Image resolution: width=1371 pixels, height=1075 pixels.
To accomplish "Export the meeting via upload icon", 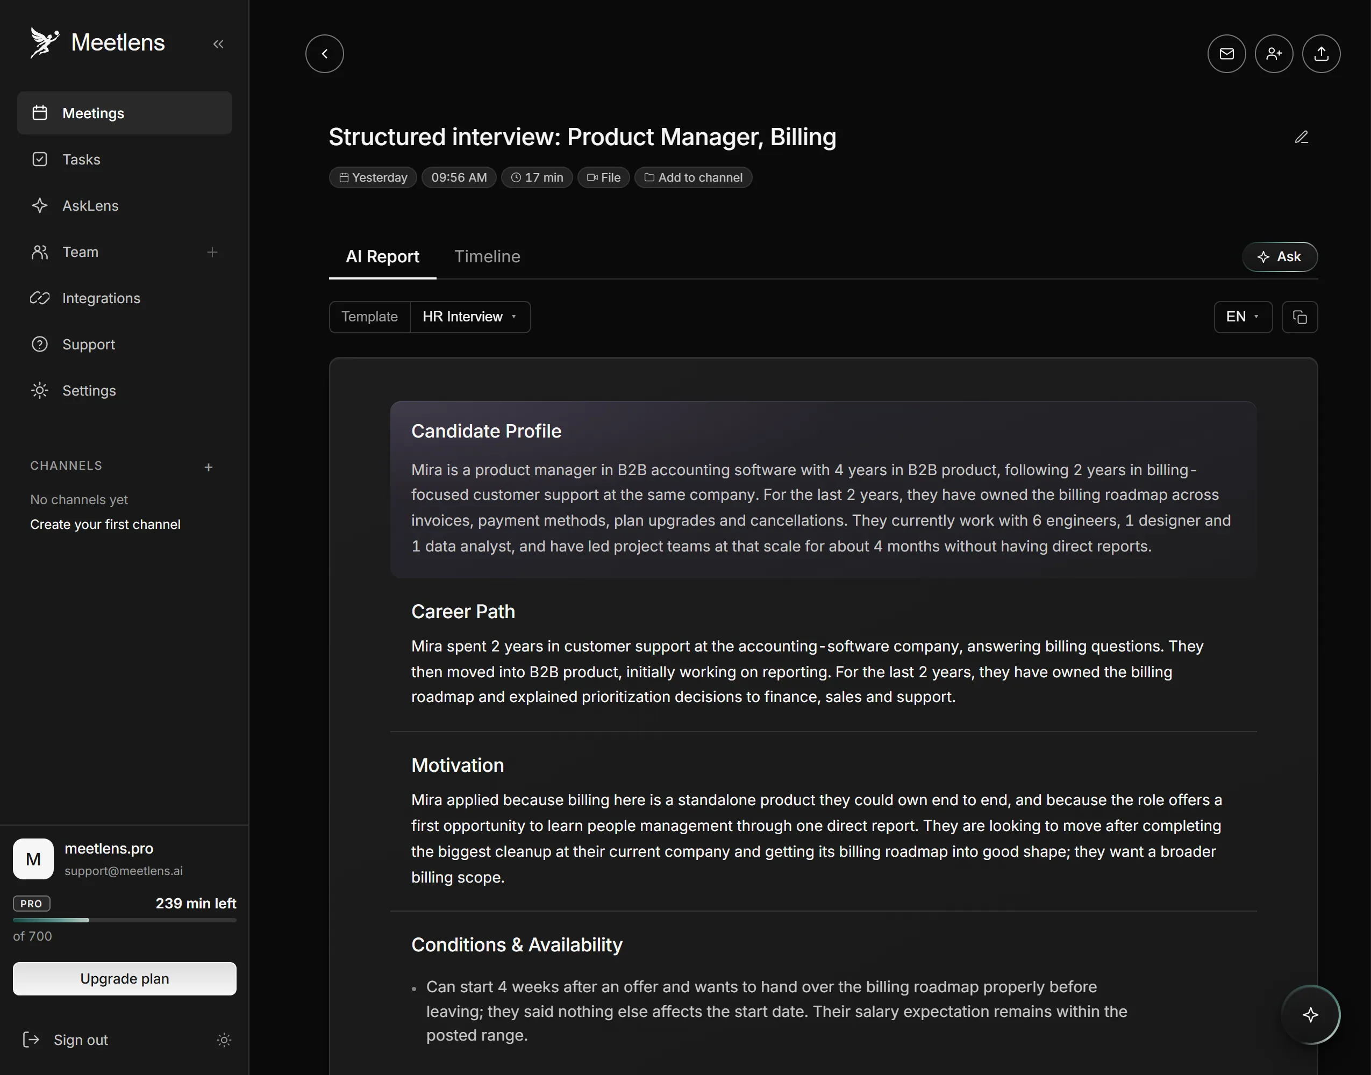I will click(1322, 54).
